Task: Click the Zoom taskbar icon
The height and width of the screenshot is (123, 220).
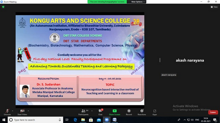Action: [x=107, y=120]
